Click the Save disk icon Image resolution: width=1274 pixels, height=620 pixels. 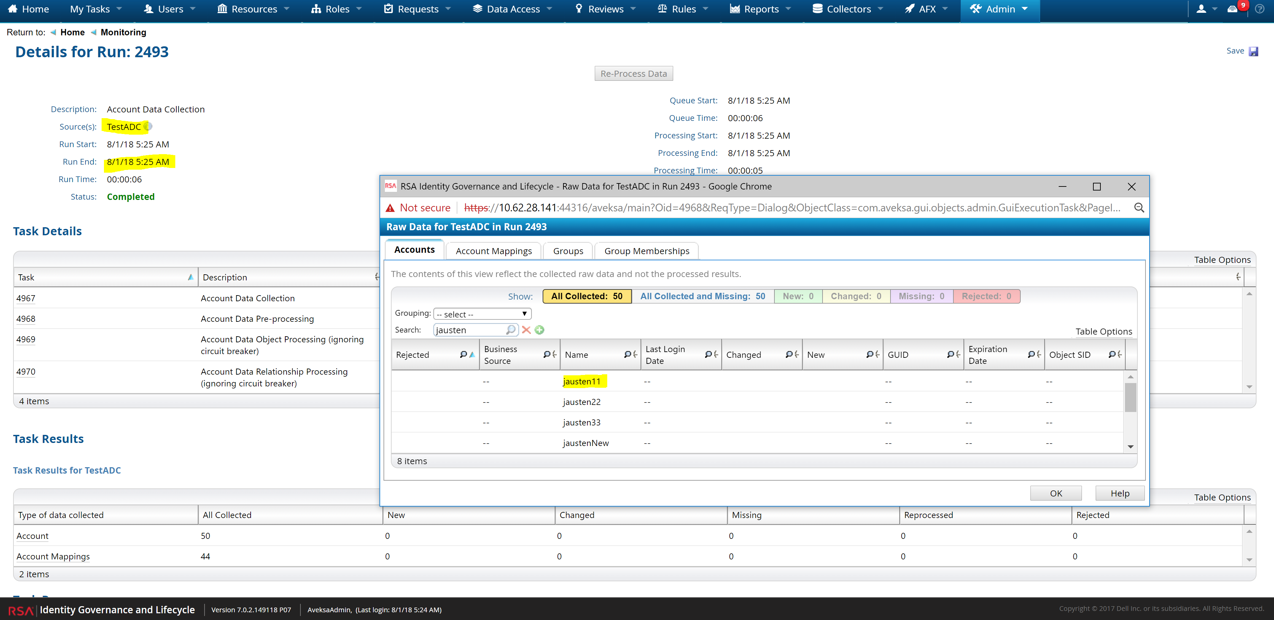point(1253,51)
